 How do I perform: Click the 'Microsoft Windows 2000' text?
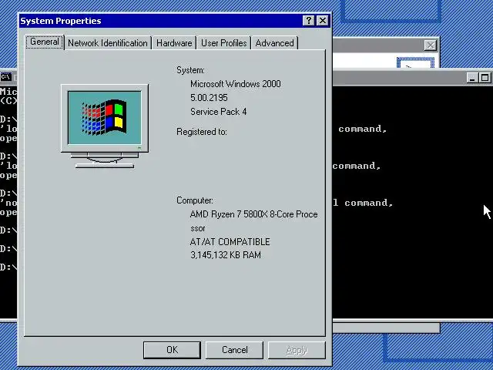(x=236, y=84)
